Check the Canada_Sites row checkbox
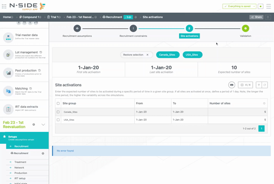 [x=58, y=112]
